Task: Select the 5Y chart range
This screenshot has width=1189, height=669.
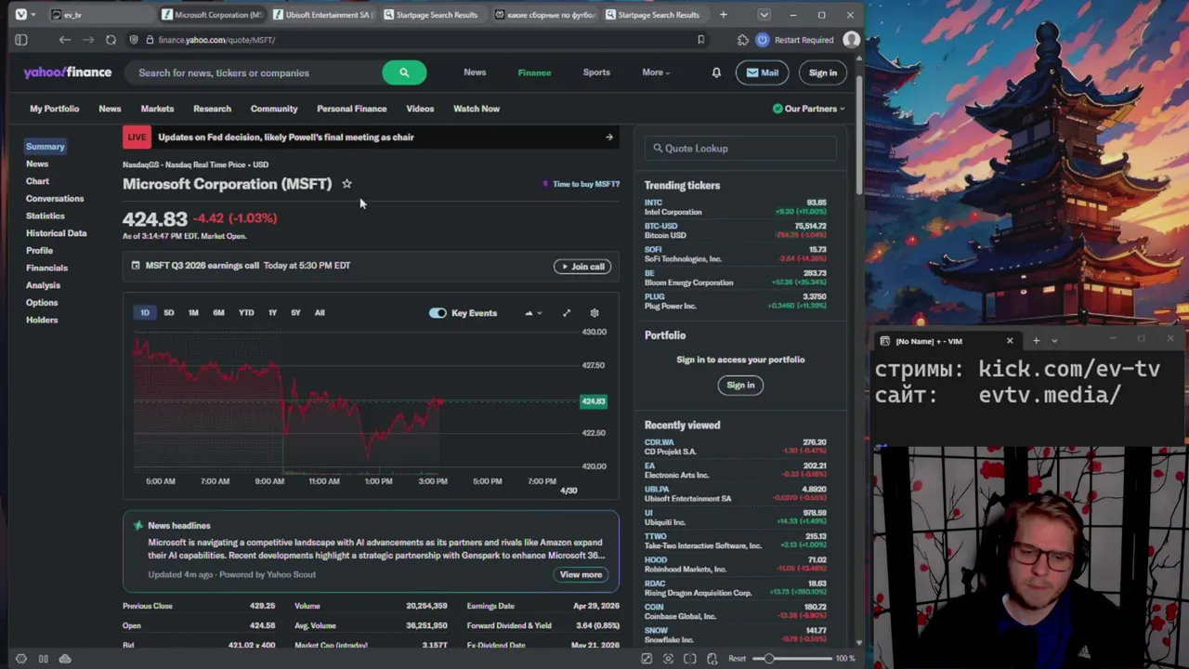Action: [x=295, y=313]
